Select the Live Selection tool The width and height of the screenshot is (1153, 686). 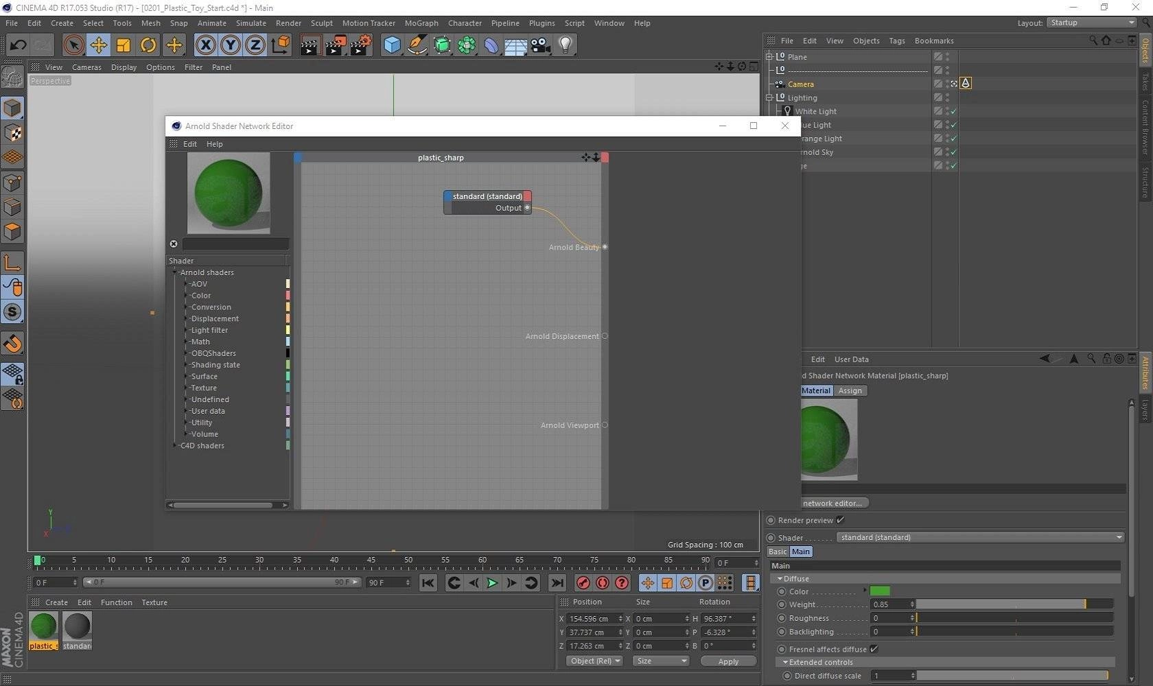73,45
